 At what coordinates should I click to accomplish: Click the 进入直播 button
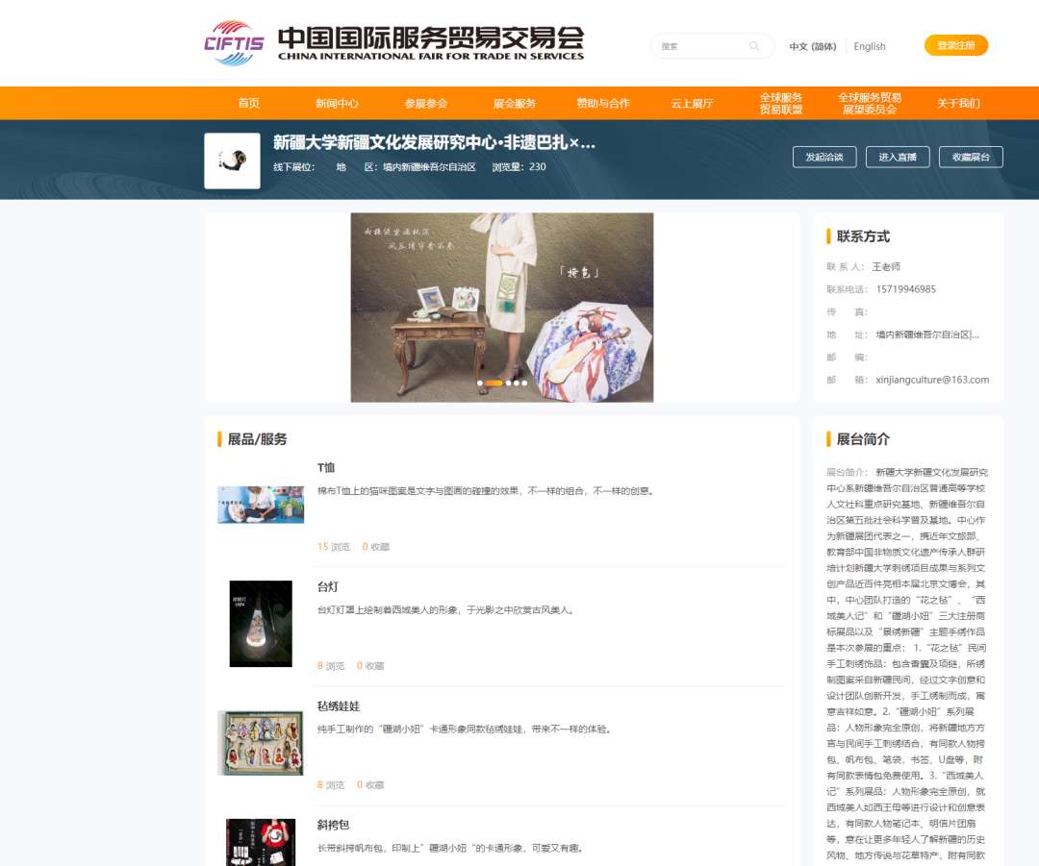898,157
